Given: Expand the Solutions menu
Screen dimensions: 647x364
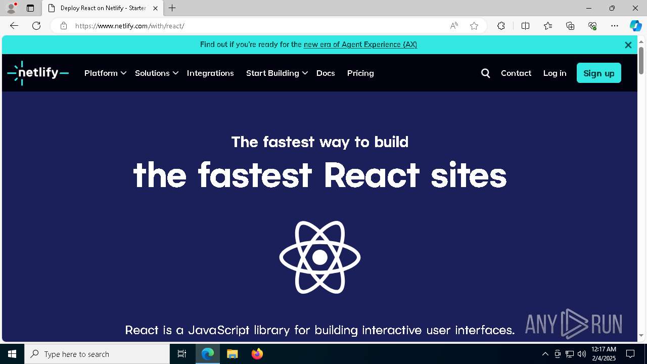Looking at the screenshot, I should click(157, 73).
